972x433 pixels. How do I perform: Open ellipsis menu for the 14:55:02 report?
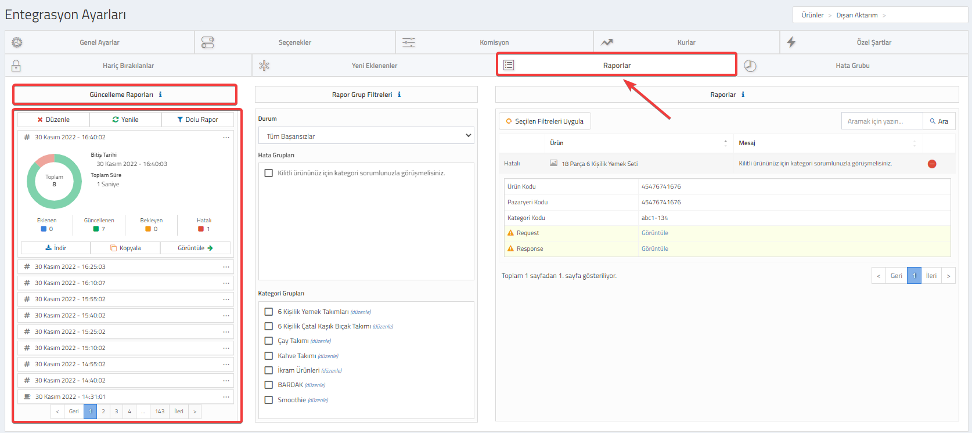click(x=226, y=365)
